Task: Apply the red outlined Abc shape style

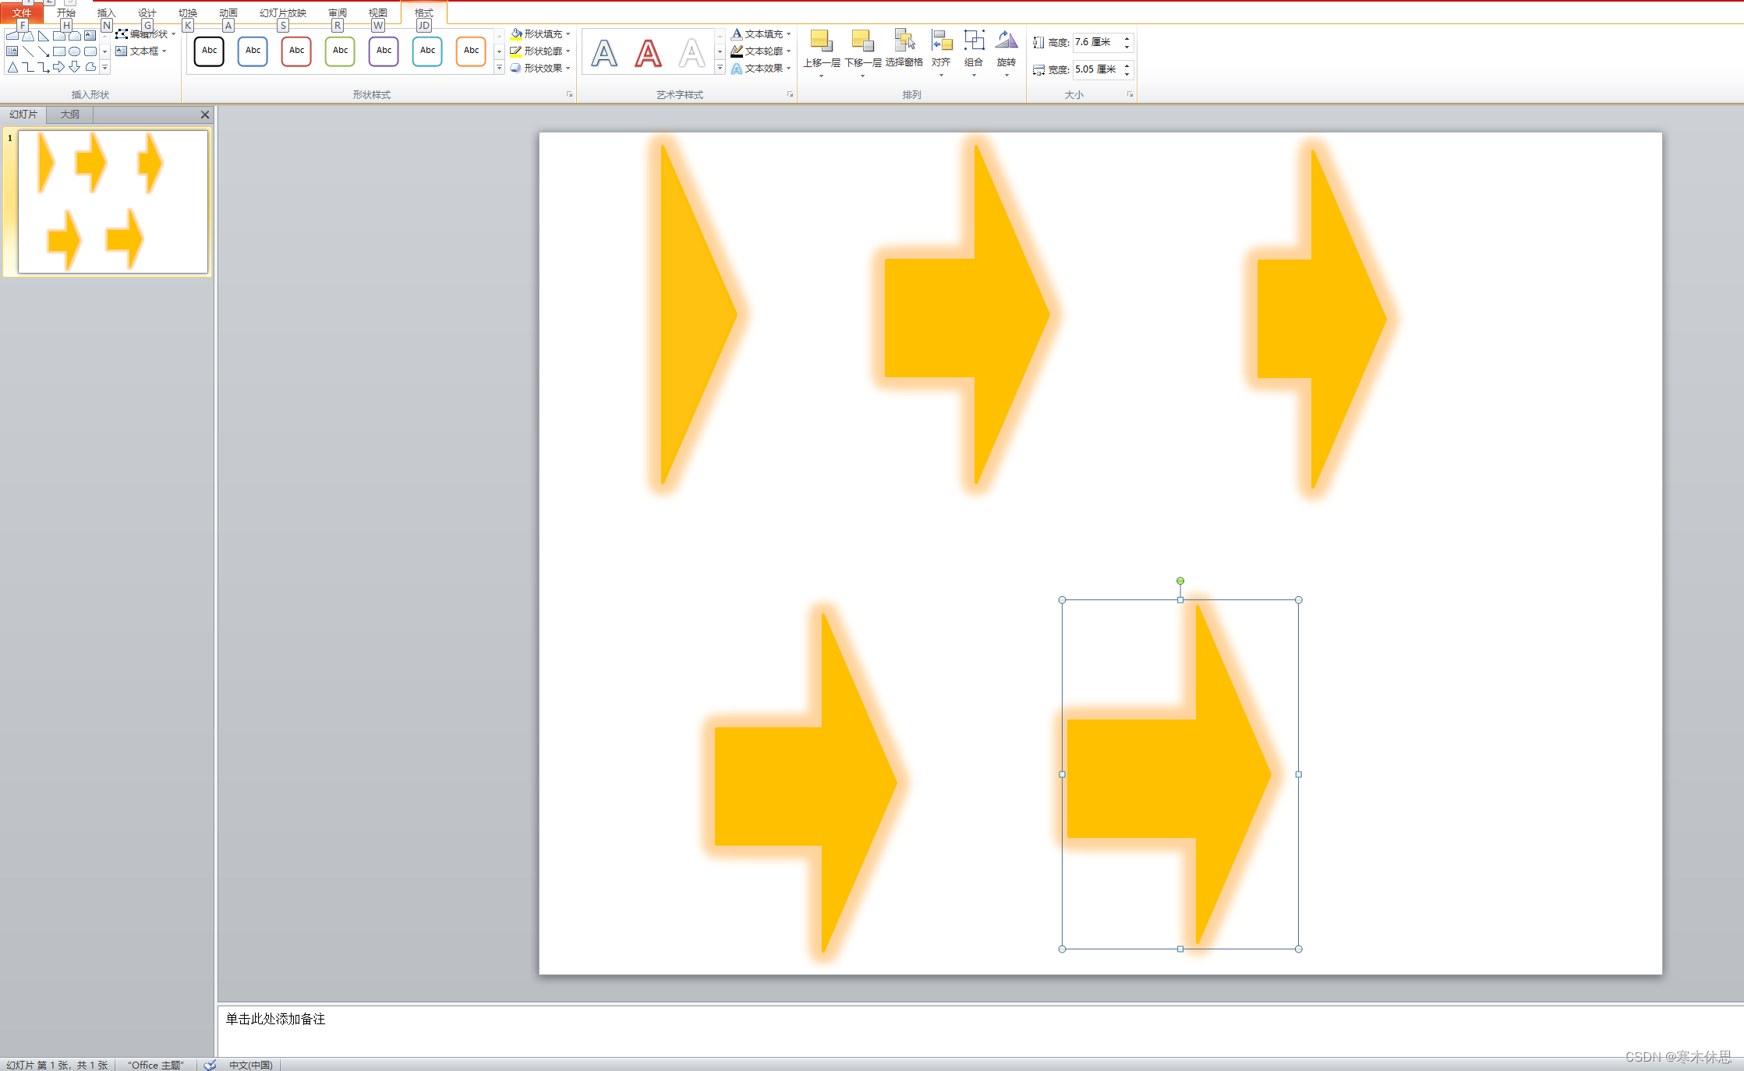Action: [296, 51]
